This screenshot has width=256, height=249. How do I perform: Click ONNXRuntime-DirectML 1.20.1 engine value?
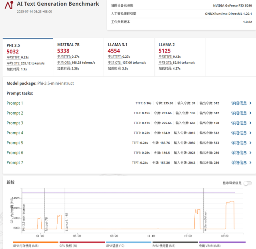pos(228,14)
